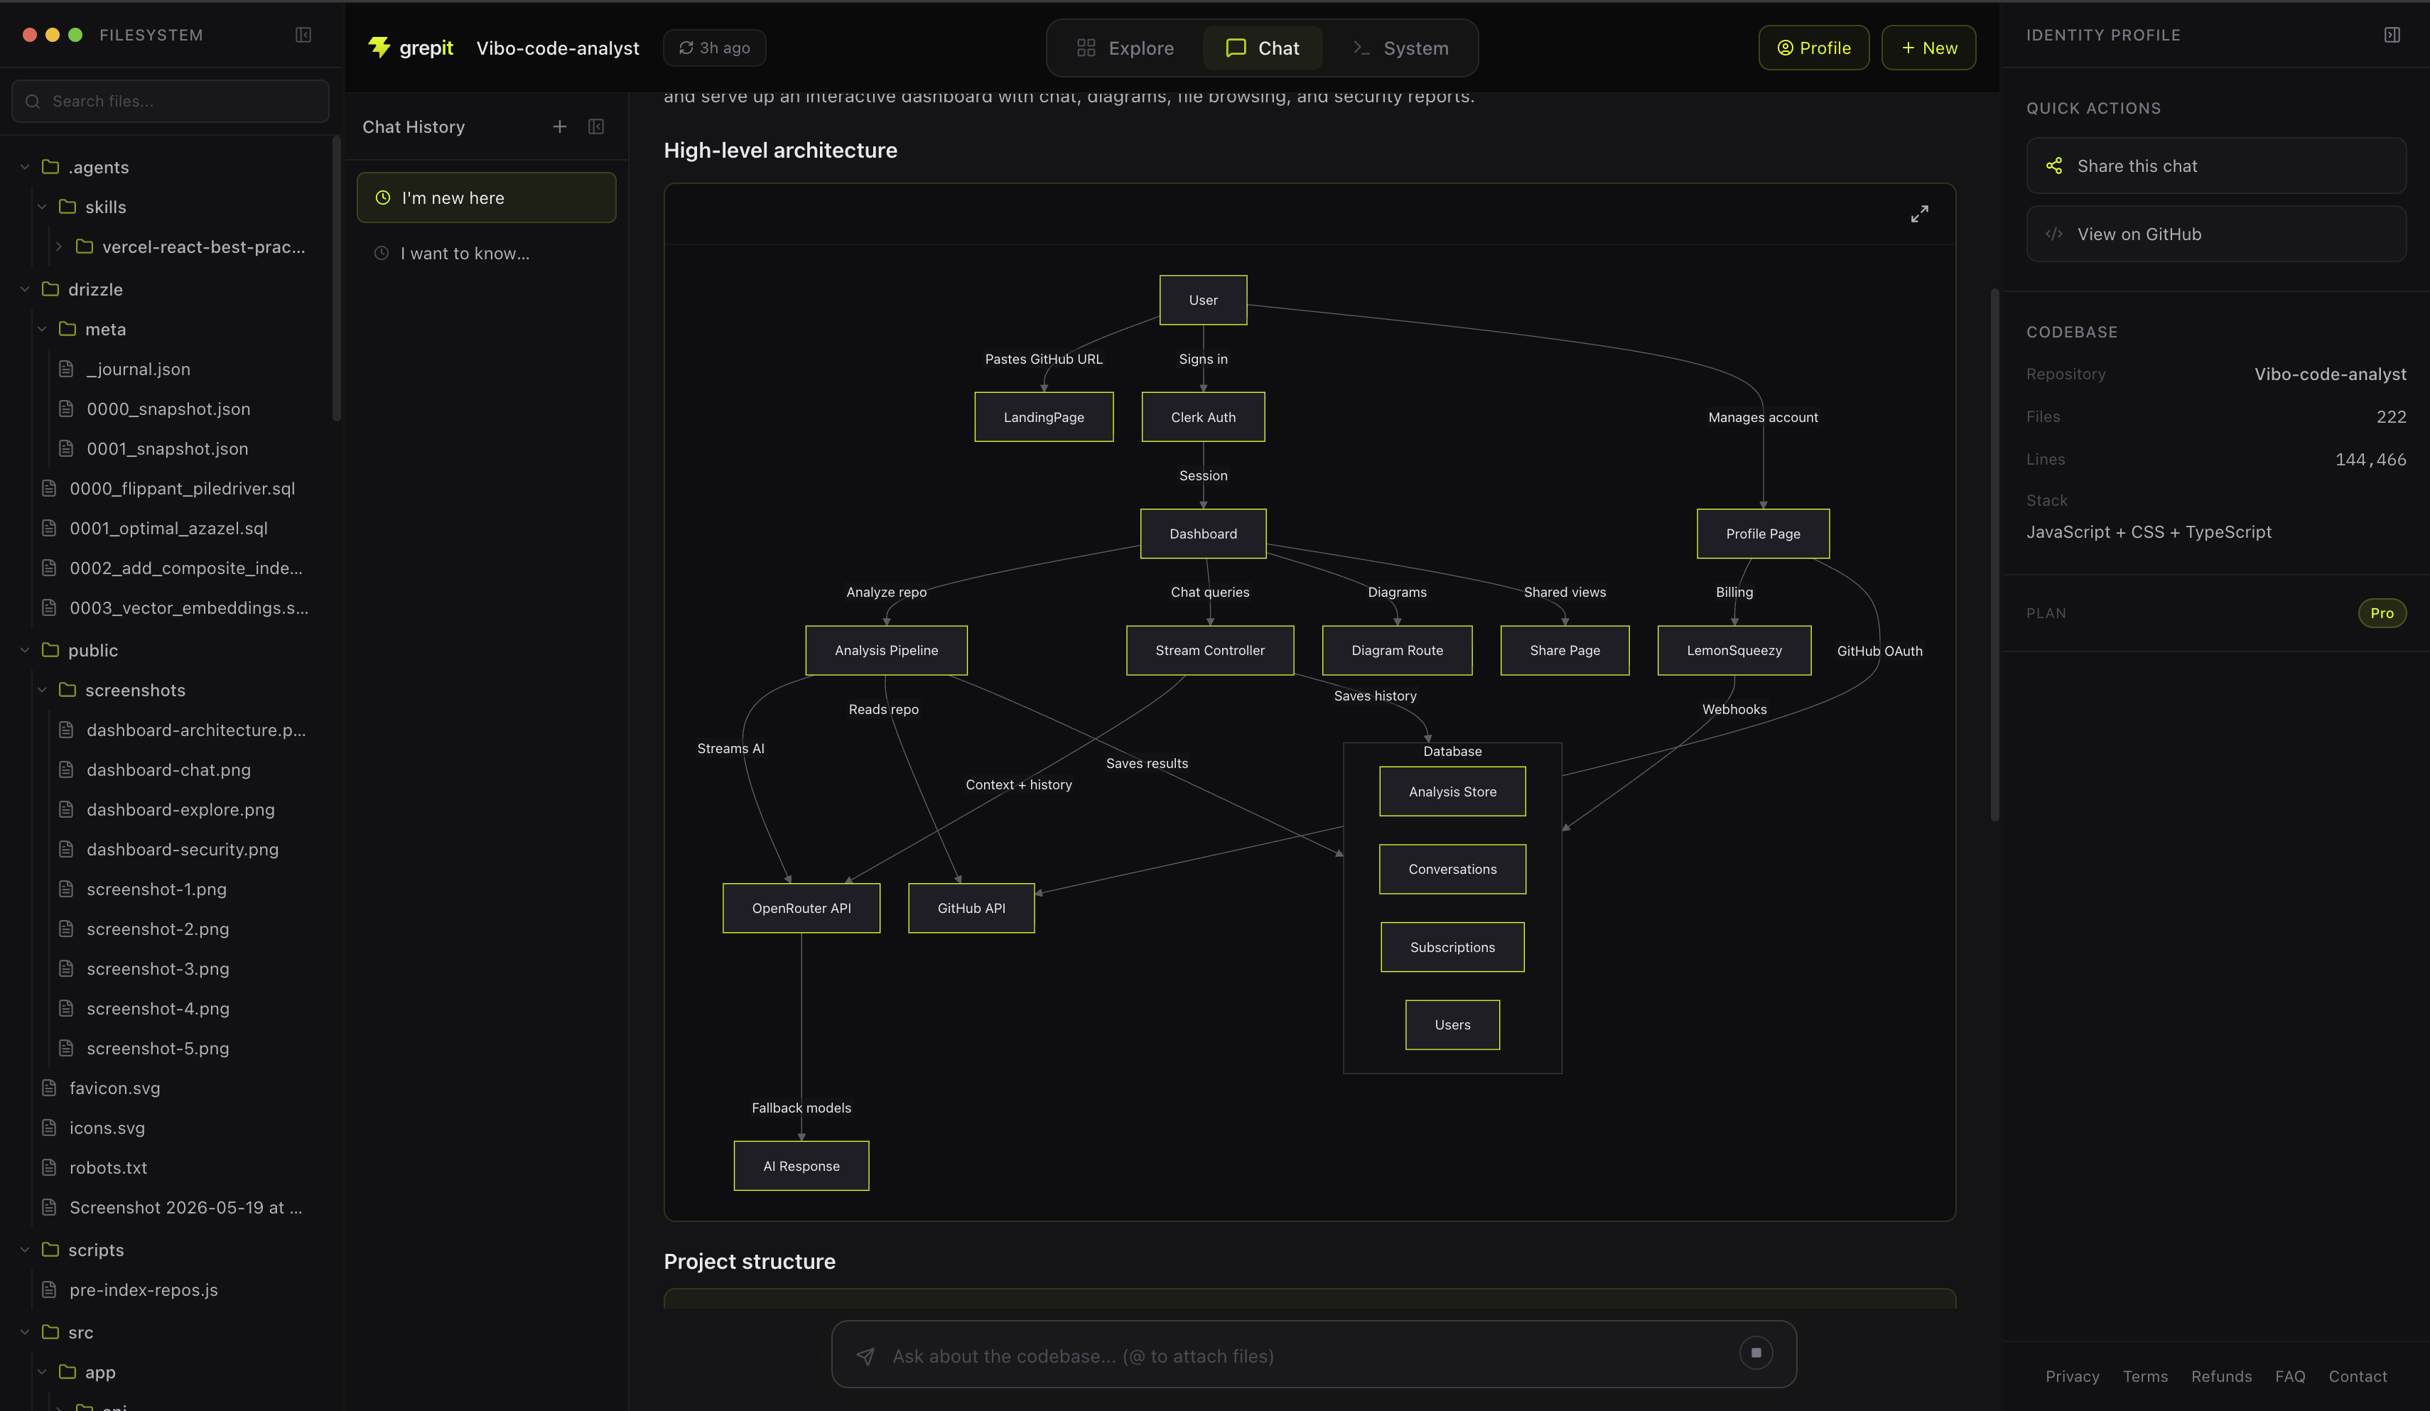Click the Stream Controller diagram node
This screenshot has width=2430, height=1411.
point(1209,650)
